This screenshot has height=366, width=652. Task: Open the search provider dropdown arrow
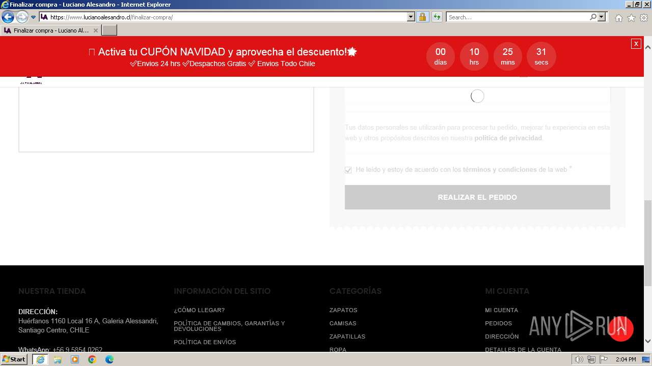tap(602, 17)
